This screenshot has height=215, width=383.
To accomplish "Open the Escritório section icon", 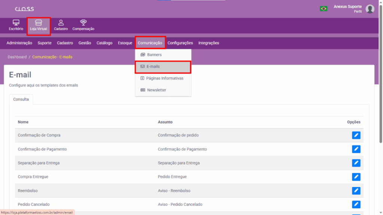I will (x=16, y=23).
